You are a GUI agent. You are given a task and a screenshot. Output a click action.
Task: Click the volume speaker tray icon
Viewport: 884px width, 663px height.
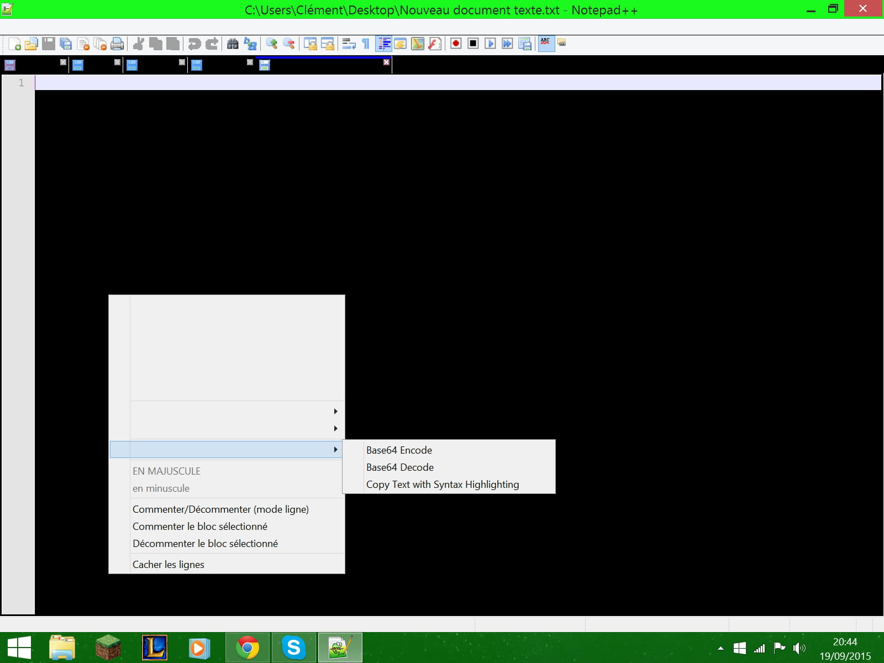[x=799, y=648]
